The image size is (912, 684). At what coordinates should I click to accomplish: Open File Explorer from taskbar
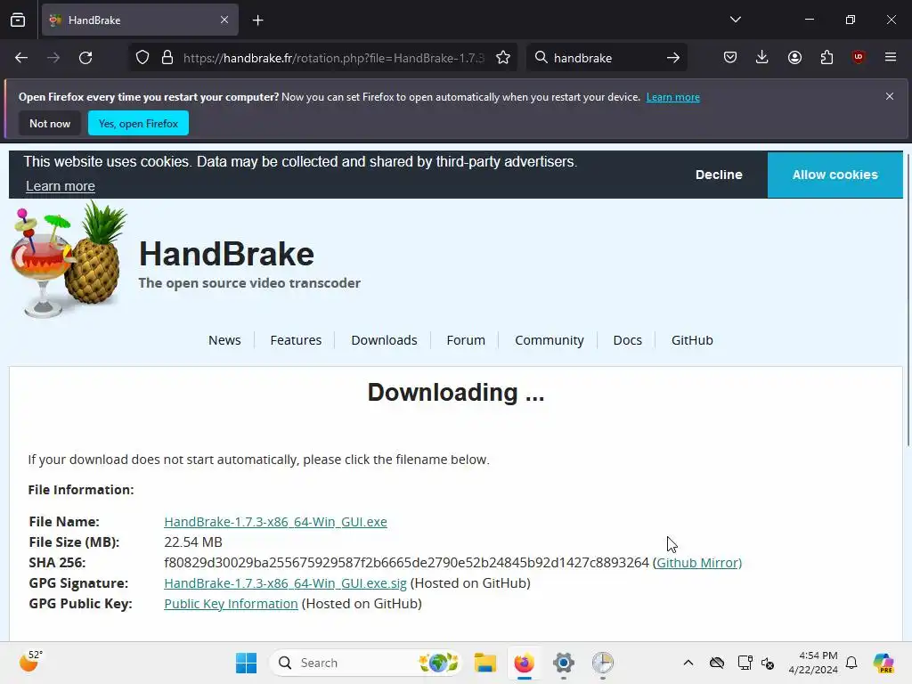[484, 663]
